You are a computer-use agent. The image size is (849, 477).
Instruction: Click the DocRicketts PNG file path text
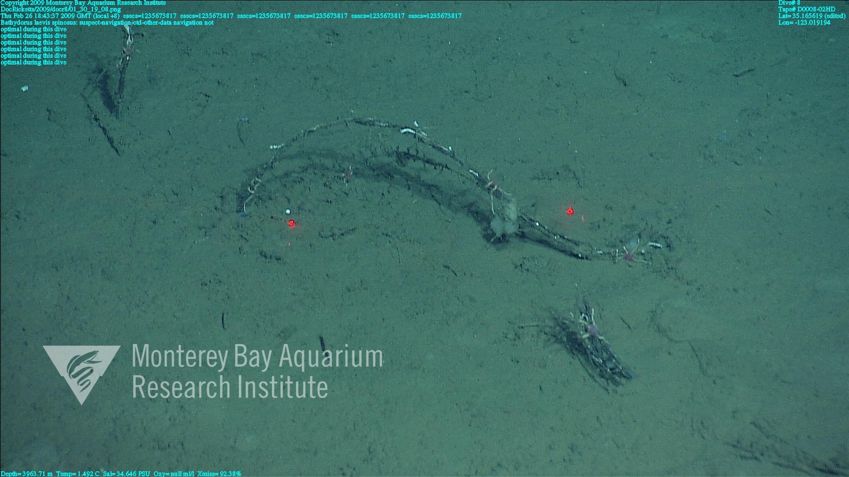[61, 9]
